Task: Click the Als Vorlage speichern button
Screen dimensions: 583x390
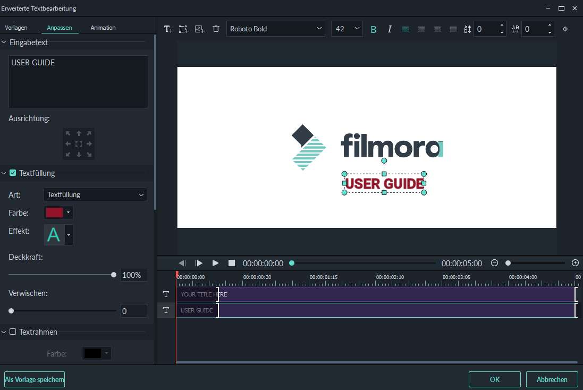Action: pyautogui.click(x=35, y=379)
